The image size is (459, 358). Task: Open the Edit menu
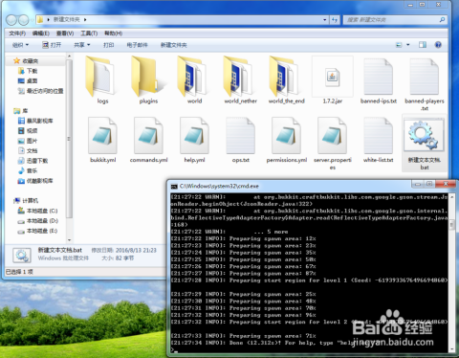[41, 34]
